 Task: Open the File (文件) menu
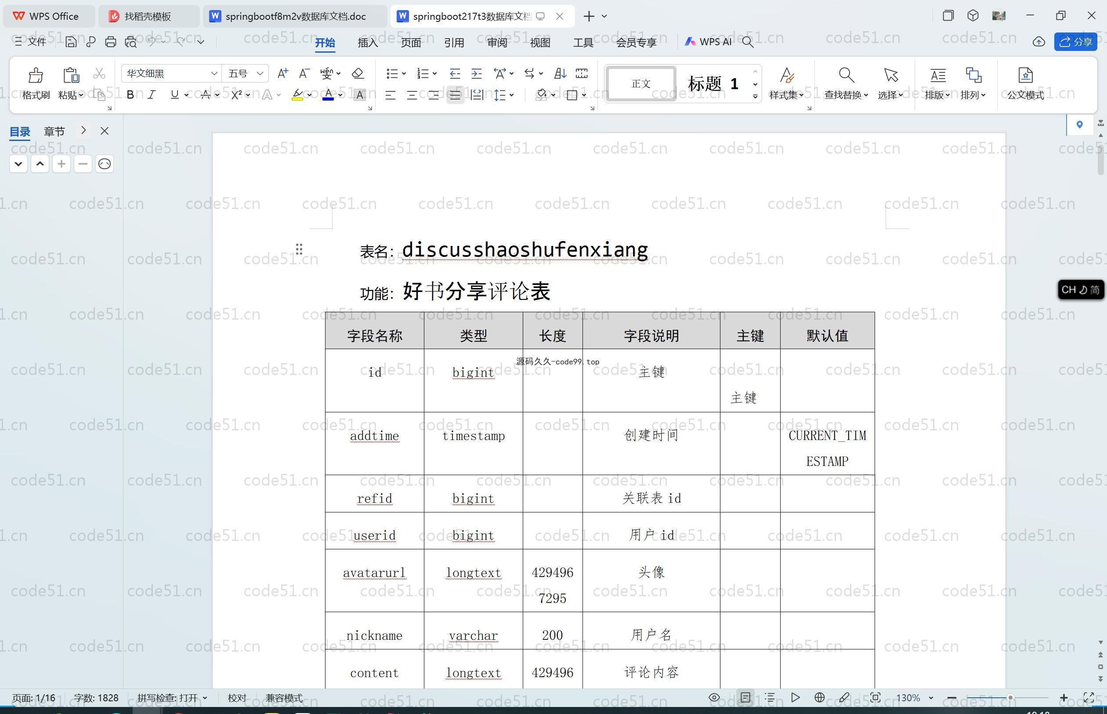[30, 42]
